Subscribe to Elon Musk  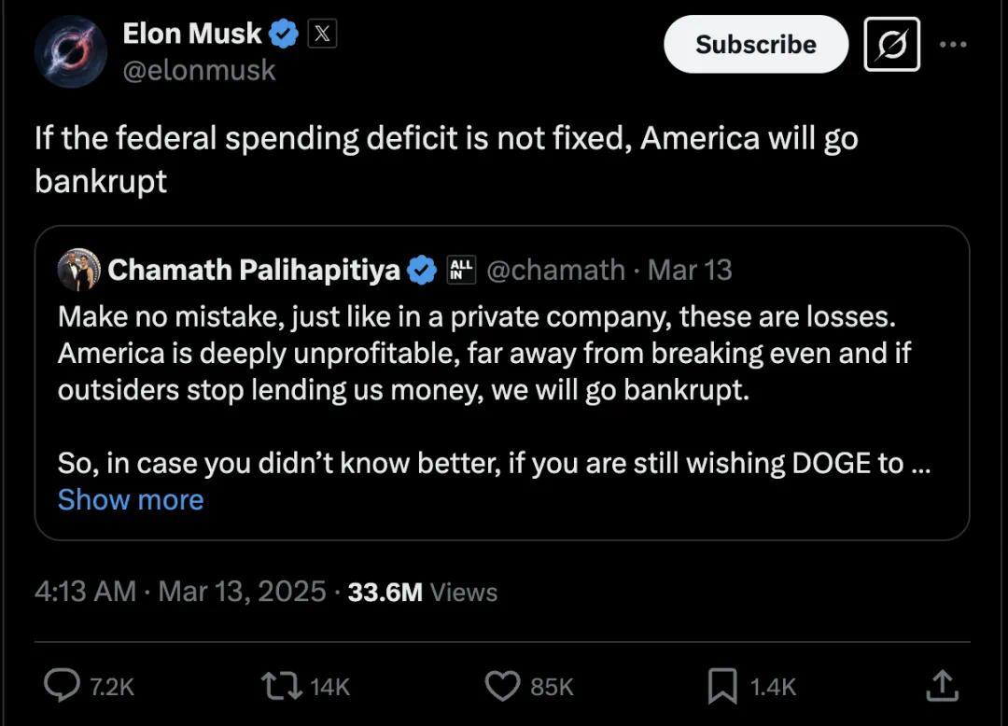756,45
